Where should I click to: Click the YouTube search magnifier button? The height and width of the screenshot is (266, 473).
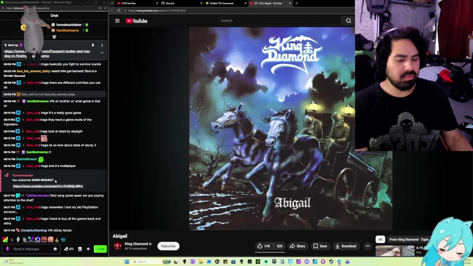pyautogui.click(x=348, y=21)
